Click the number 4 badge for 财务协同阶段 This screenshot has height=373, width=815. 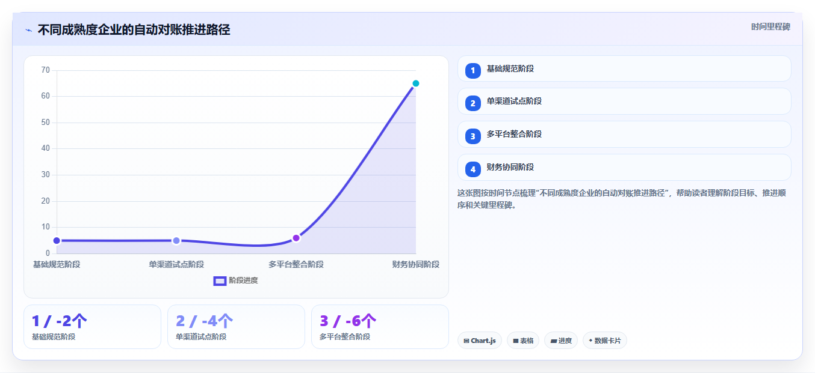click(x=473, y=169)
